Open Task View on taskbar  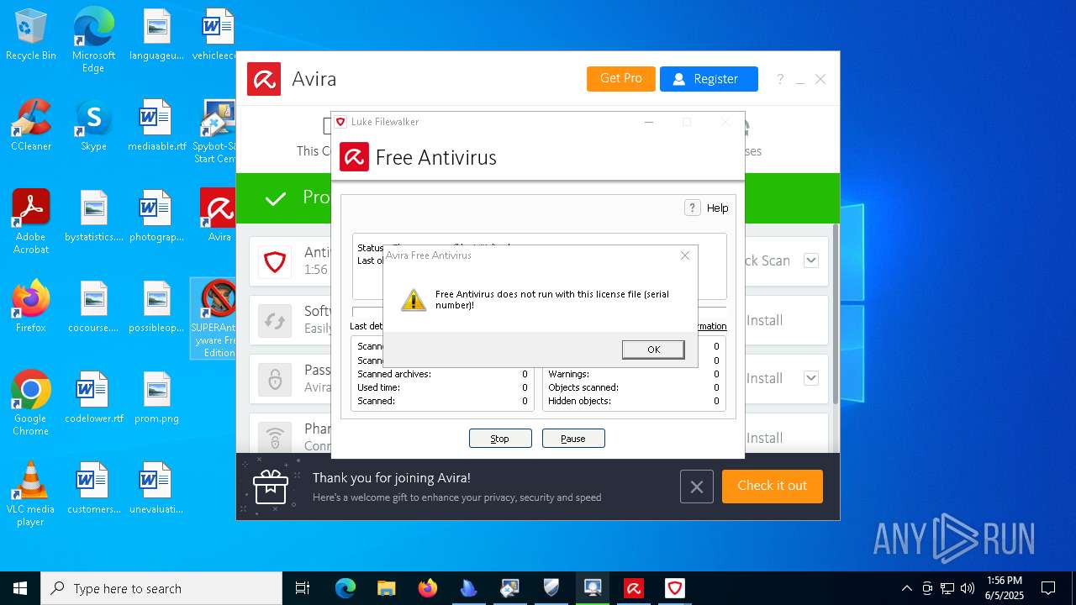303,588
